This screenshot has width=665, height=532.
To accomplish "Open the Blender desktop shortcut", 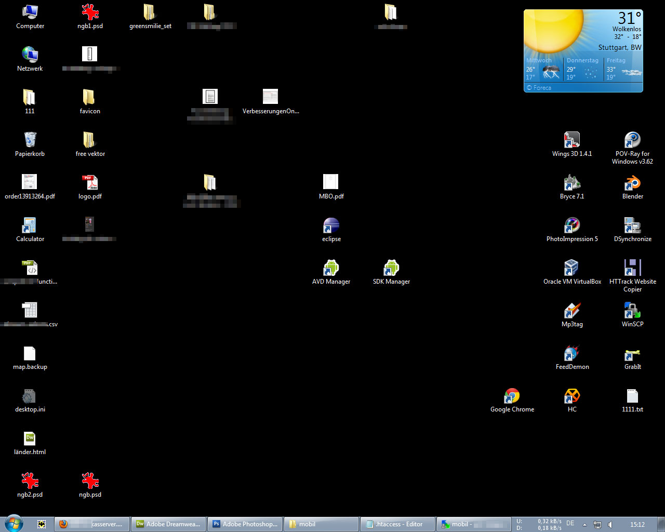I will (632, 183).
